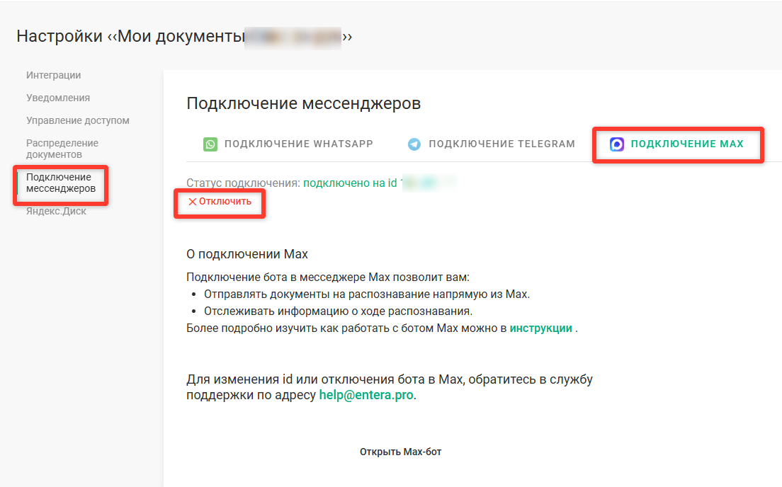
Task: Click the О подключении Max heading
Action: click(x=247, y=254)
